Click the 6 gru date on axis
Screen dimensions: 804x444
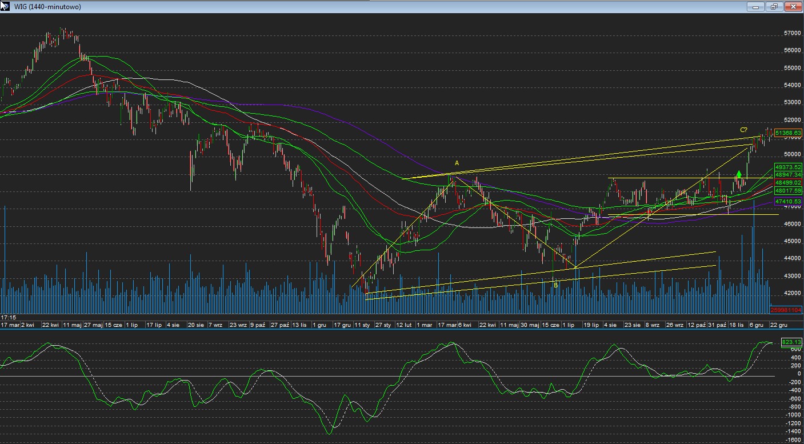pos(757,325)
